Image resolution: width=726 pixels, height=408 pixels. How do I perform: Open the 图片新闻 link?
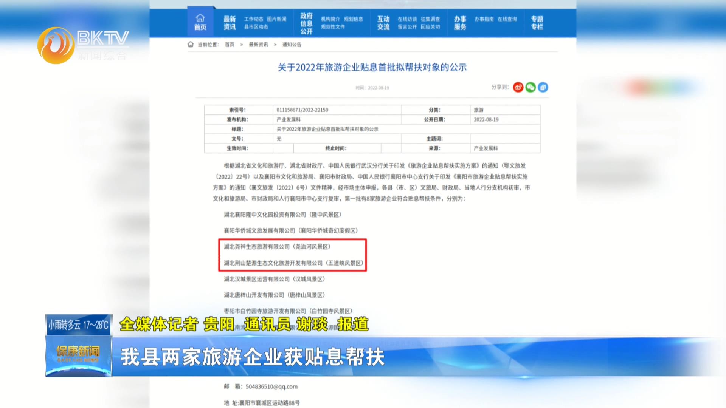(276, 19)
